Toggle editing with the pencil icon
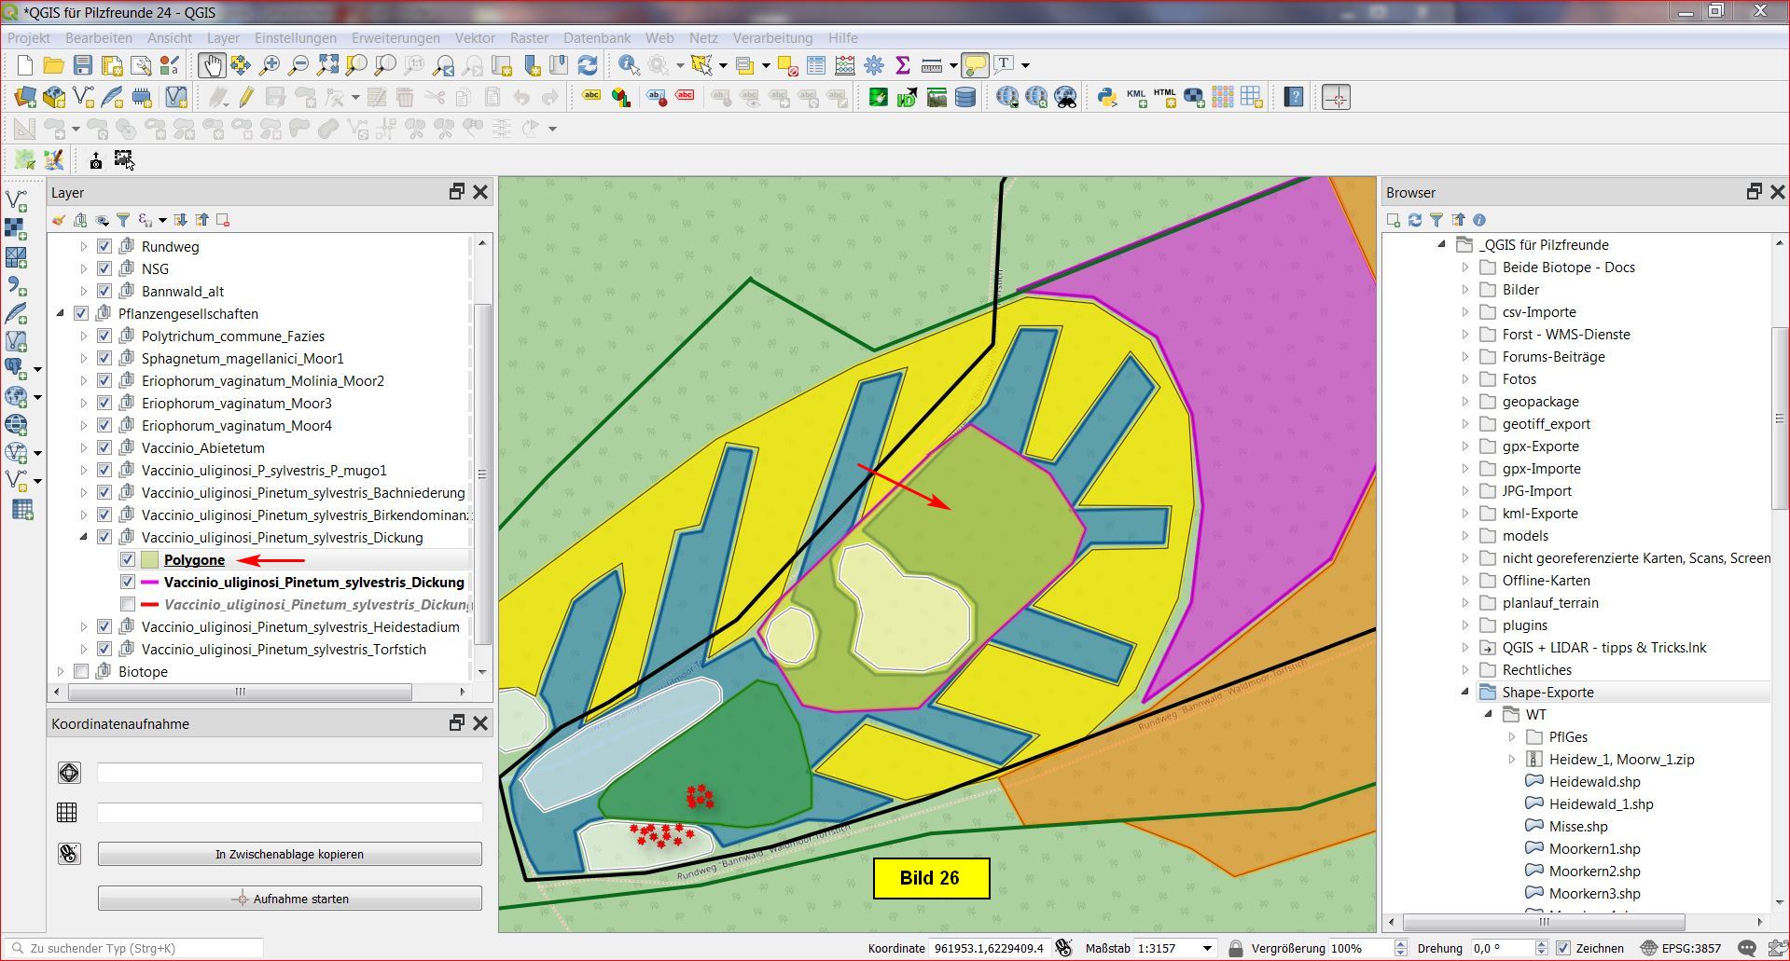Screen dimensions: 1790x961 (246, 97)
